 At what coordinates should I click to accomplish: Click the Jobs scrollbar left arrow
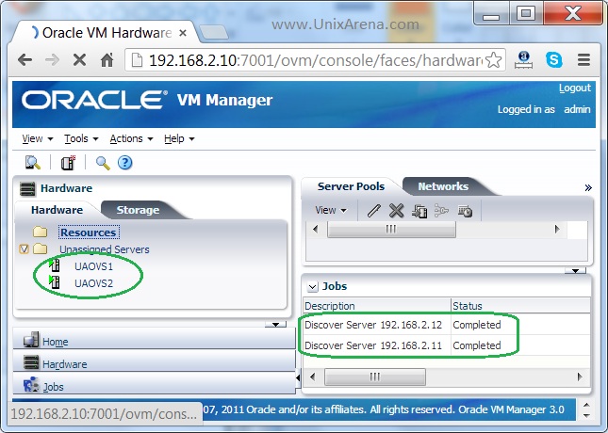[x=313, y=377]
